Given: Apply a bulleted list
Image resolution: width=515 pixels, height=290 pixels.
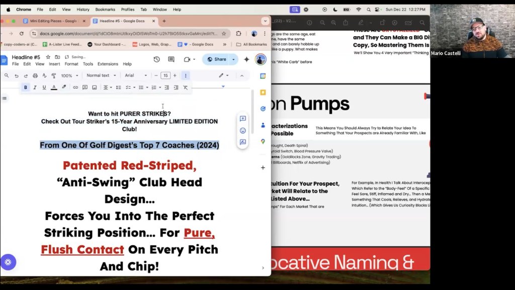Looking at the screenshot, I should point(141,88).
